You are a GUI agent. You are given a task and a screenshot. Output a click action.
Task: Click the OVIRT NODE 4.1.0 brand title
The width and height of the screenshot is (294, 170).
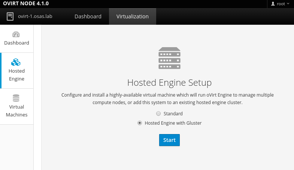[25, 4]
